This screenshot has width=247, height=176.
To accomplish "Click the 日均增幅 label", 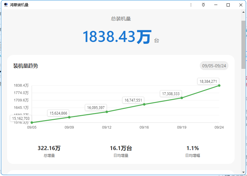I will tap(193, 156).
